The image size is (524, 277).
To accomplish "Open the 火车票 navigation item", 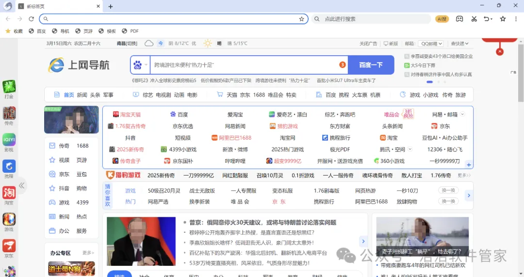I will point(359,95).
